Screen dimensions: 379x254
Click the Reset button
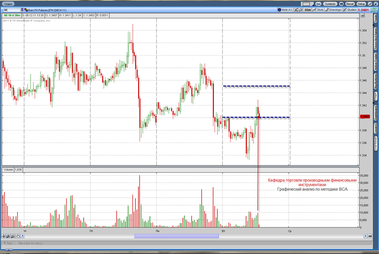pyautogui.click(x=350, y=4)
